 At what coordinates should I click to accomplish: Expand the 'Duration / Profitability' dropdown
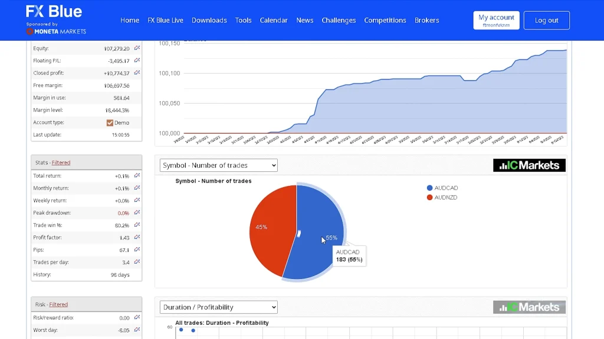click(x=218, y=307)
